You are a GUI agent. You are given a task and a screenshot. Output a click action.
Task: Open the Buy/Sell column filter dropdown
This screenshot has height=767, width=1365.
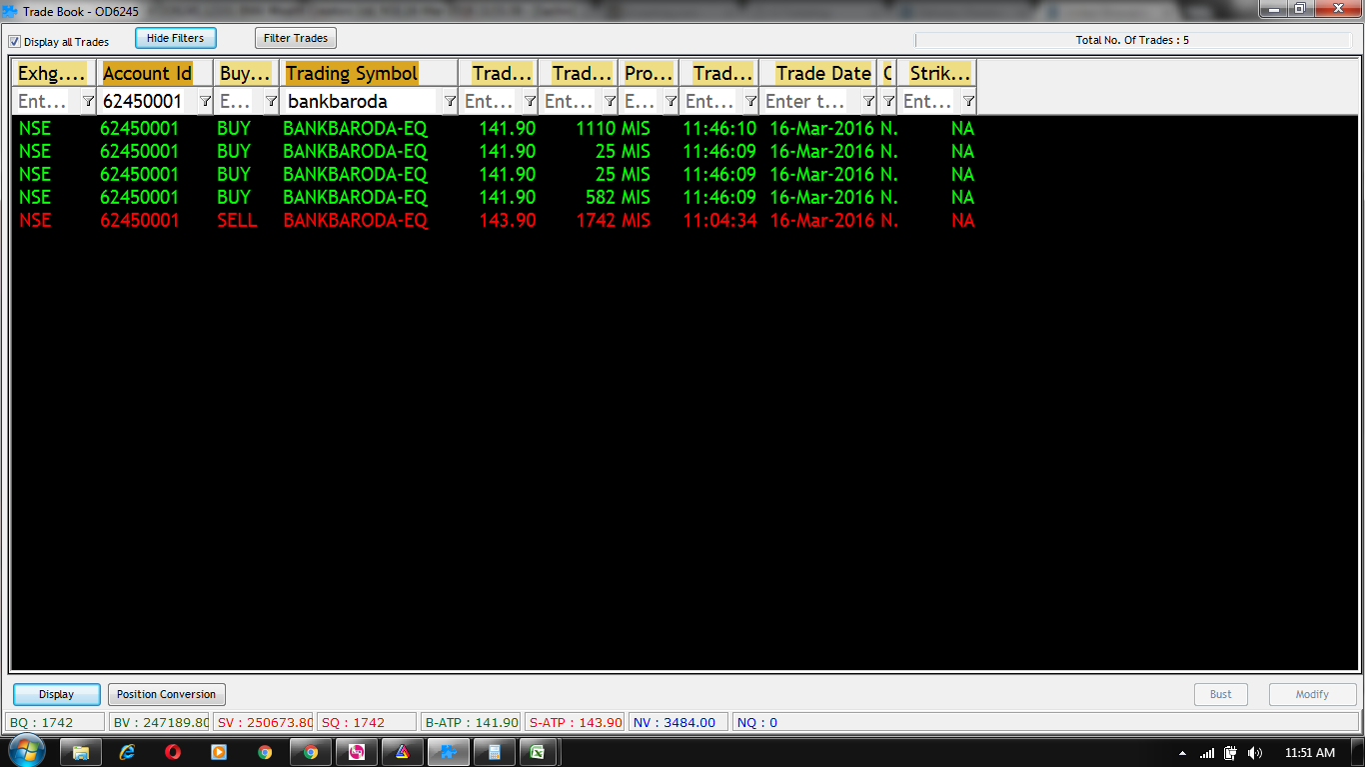click(x=270, y=102)
